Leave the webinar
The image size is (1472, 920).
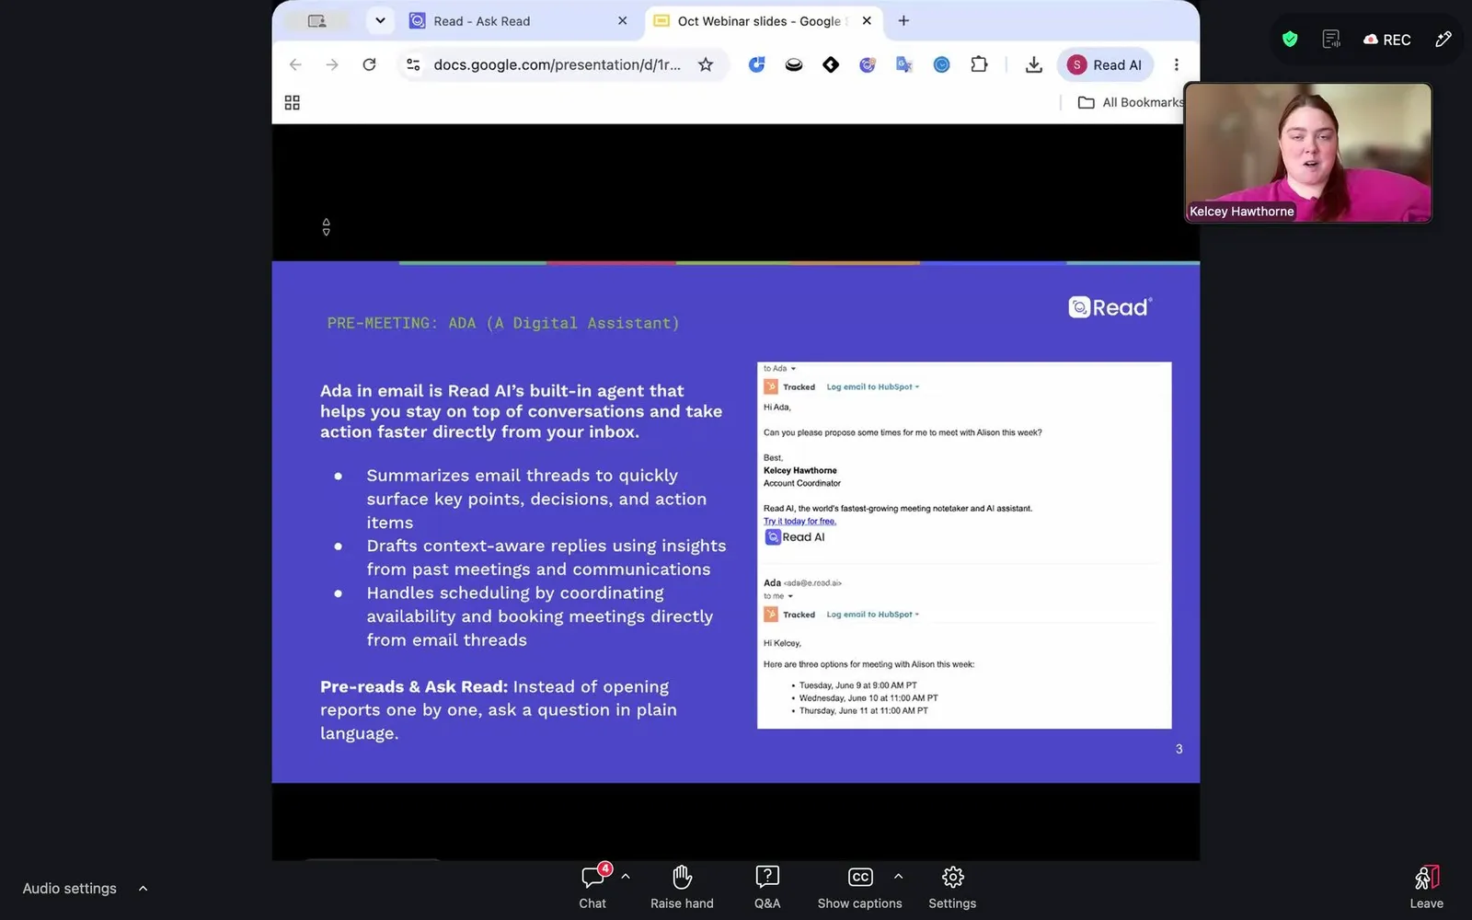[x=1427, y=887]
